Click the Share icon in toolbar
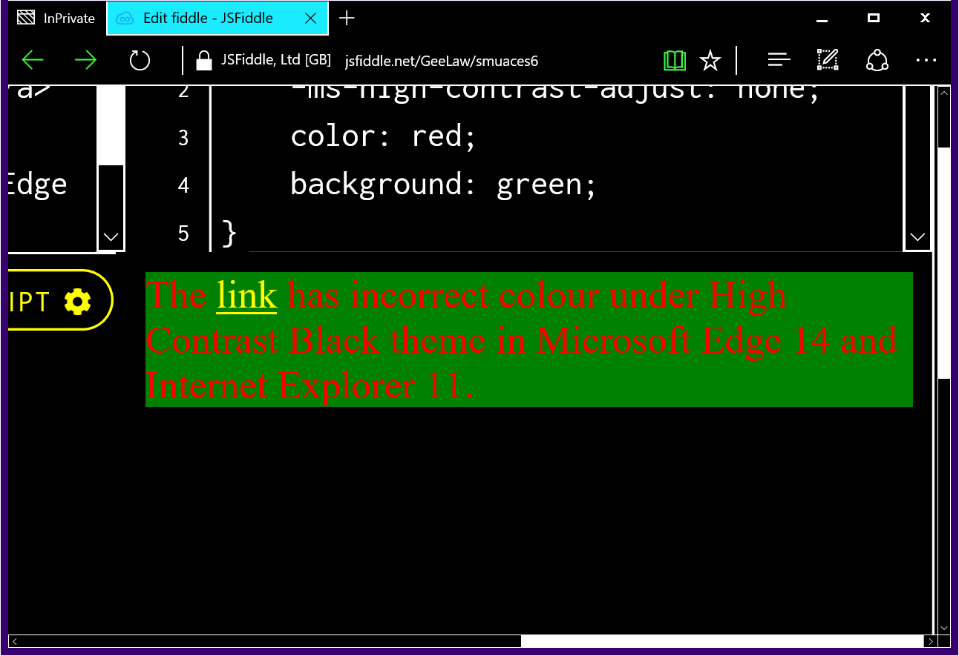 pos(877,60)
